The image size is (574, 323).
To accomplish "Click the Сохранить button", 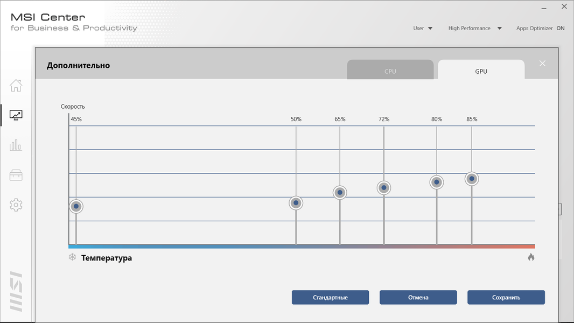I will point(506,297).
